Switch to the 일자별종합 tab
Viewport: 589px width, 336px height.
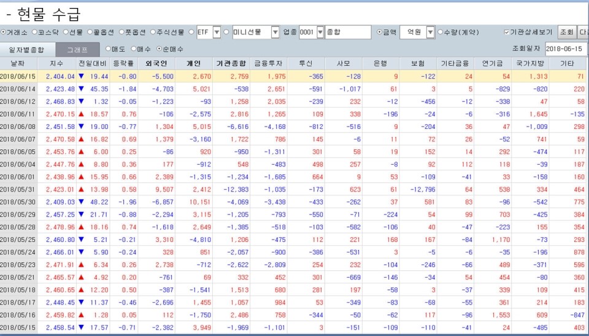pyautogui.click(x=26, y=49)
